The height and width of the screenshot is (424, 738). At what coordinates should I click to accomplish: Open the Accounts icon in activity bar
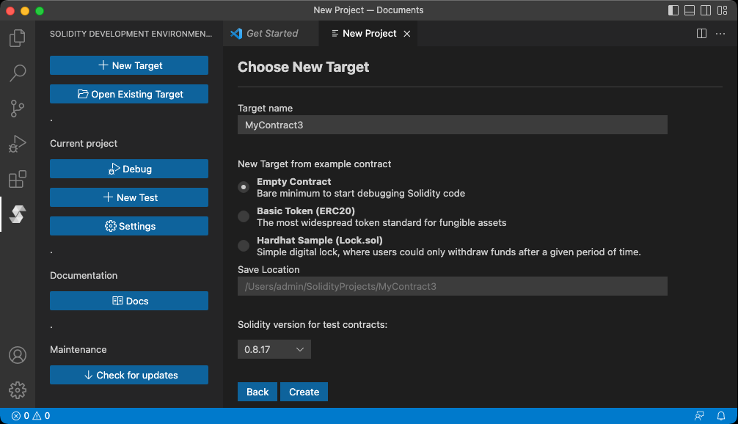18,355
